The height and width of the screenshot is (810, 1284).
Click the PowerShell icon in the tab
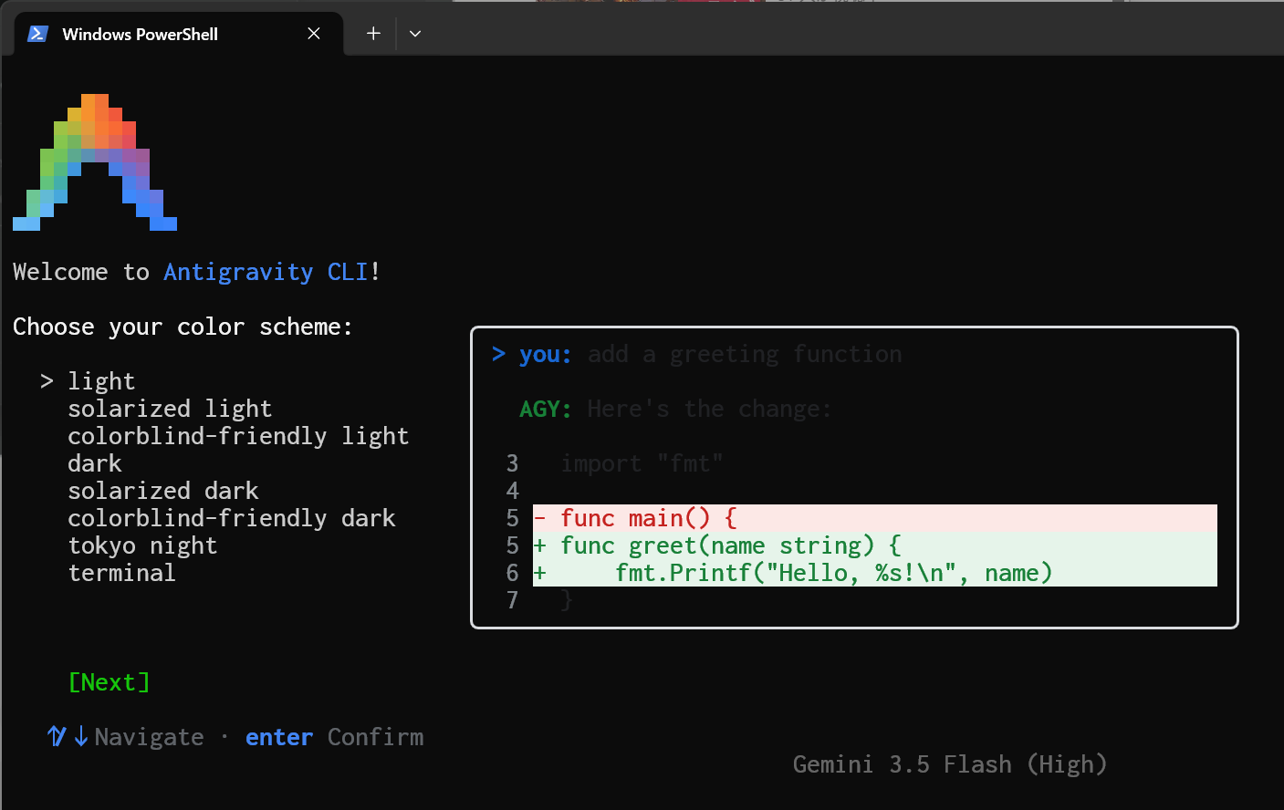click(x=37, y=34)
